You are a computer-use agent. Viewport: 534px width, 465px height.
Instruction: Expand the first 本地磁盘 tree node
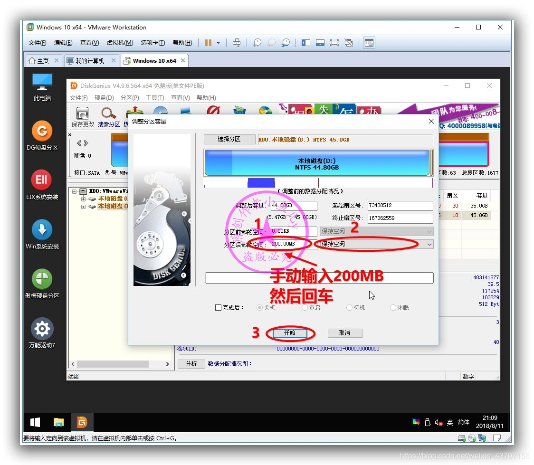[x=83, y=199]
